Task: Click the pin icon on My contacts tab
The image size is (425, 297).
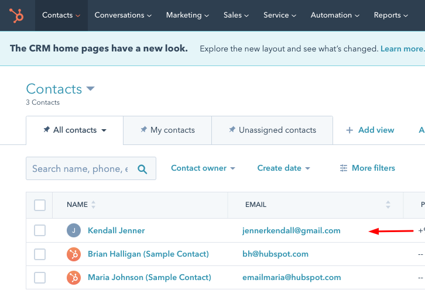Action: coord(143,129)
